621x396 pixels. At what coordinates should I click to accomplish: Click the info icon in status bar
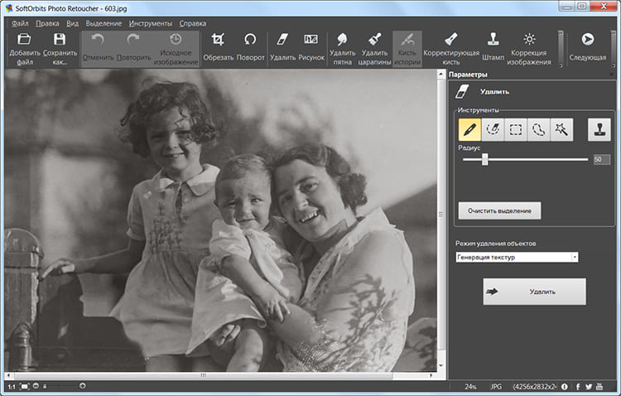point(565,387)
